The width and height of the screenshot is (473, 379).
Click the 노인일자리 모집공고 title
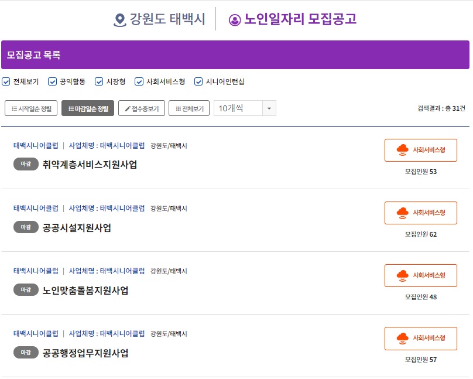[300, 19]
